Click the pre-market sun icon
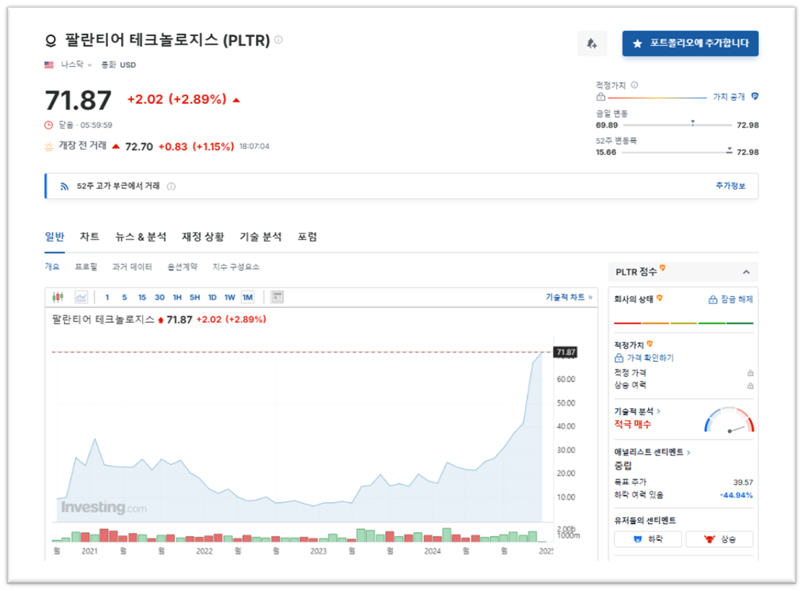803x591 pixels. click(x=48, y=146)
